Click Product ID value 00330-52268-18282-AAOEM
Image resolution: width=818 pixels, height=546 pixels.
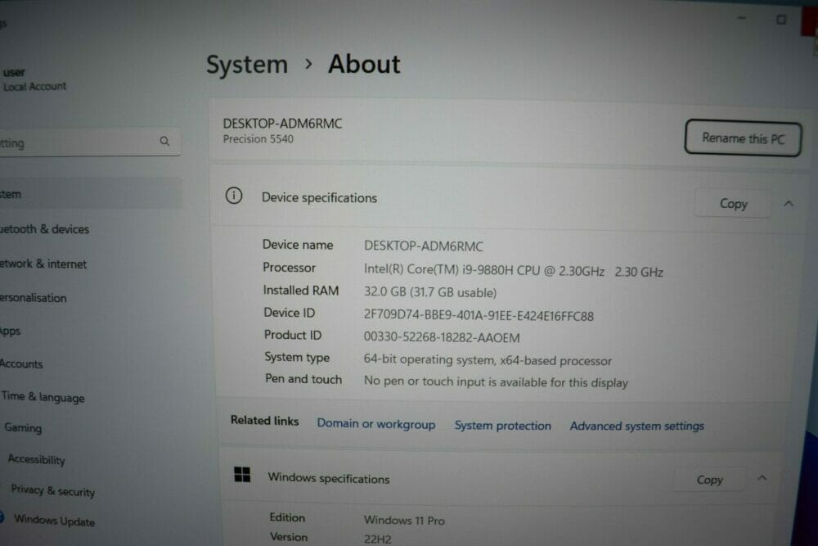coord(442,338)
